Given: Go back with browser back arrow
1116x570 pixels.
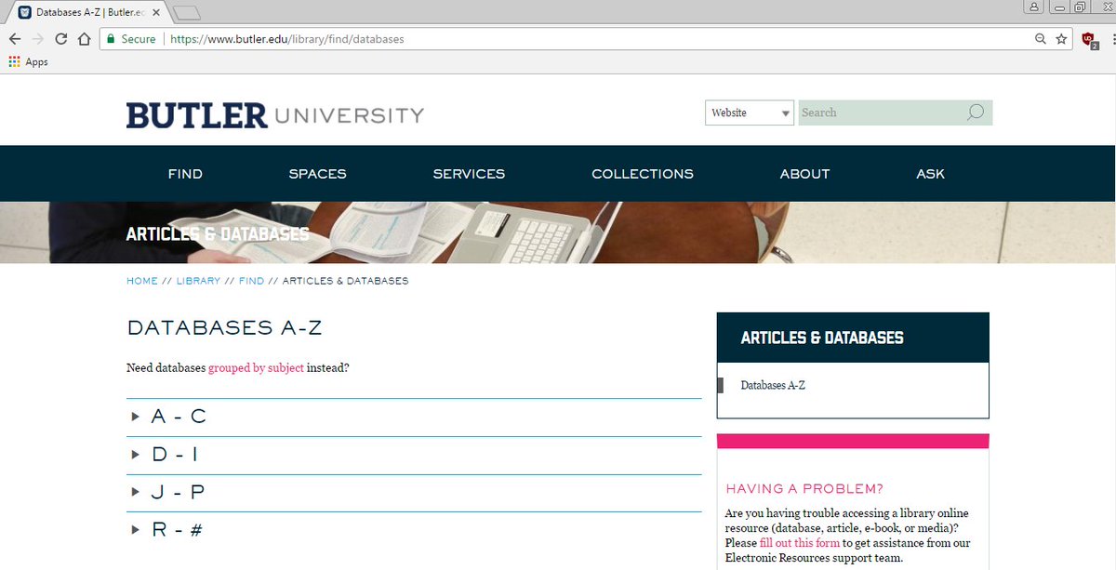Looking at the screenshot, I should (x=15, y=39).
